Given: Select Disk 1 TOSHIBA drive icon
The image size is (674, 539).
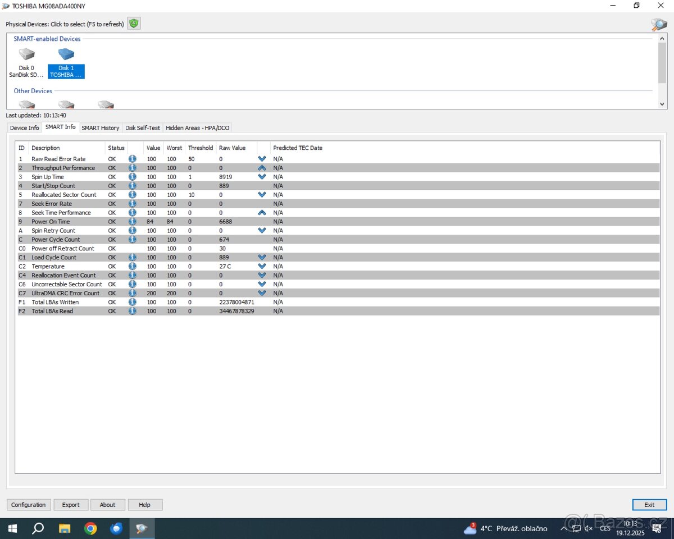Looking at the screenshot, I should pyautogui.click(x=66, y=55).
